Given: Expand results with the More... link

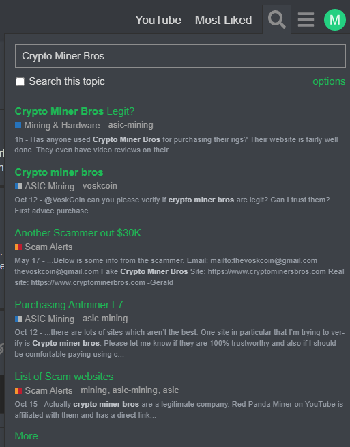Looking at the screenshot, I should (30, 436).
